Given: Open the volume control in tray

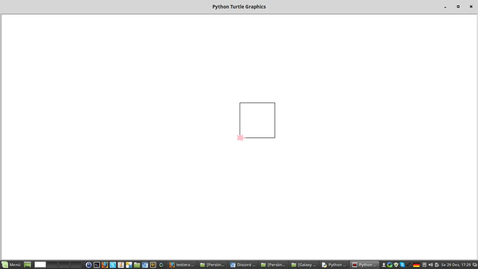Looking at the screenshot, I should (x=431, y=265).
